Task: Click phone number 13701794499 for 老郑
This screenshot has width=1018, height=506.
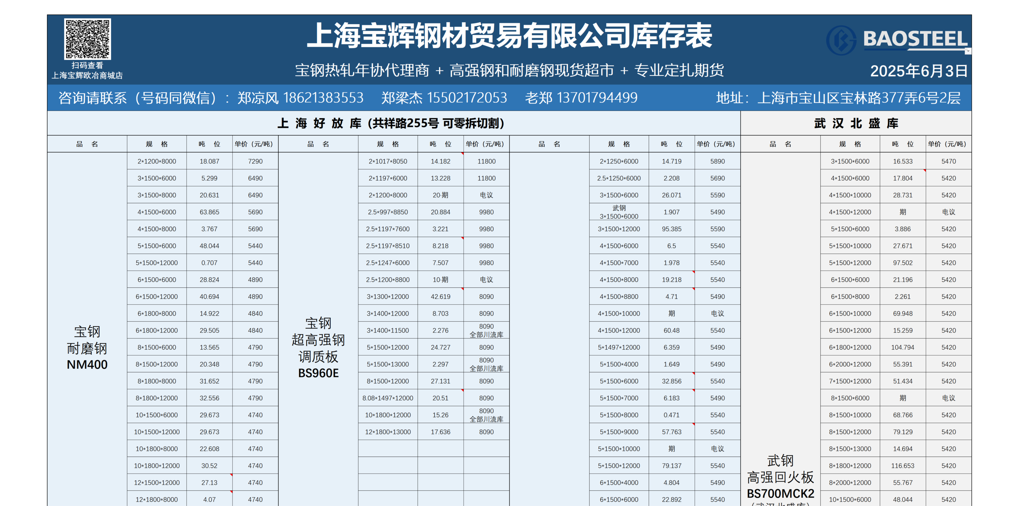Action: click(597, 97)
